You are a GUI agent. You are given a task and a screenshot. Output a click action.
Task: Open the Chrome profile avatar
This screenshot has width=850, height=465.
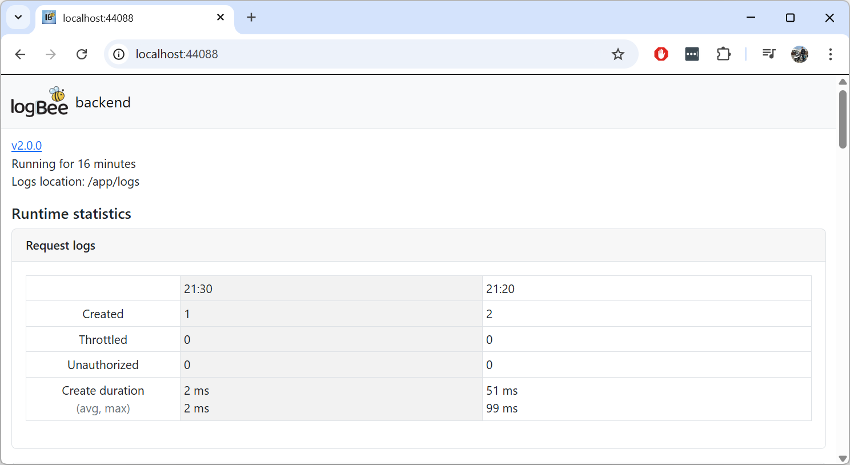pos(799,54)
